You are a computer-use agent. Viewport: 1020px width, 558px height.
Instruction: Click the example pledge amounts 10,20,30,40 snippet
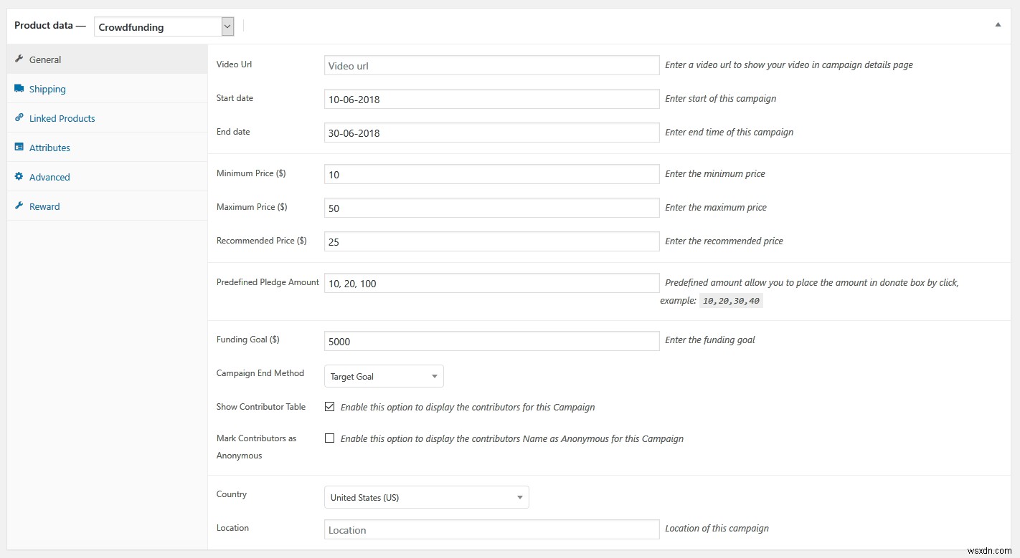click(x=730, y=300)
